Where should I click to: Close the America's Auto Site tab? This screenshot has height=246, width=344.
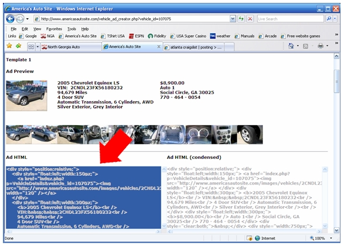click(x=159, y=47)
